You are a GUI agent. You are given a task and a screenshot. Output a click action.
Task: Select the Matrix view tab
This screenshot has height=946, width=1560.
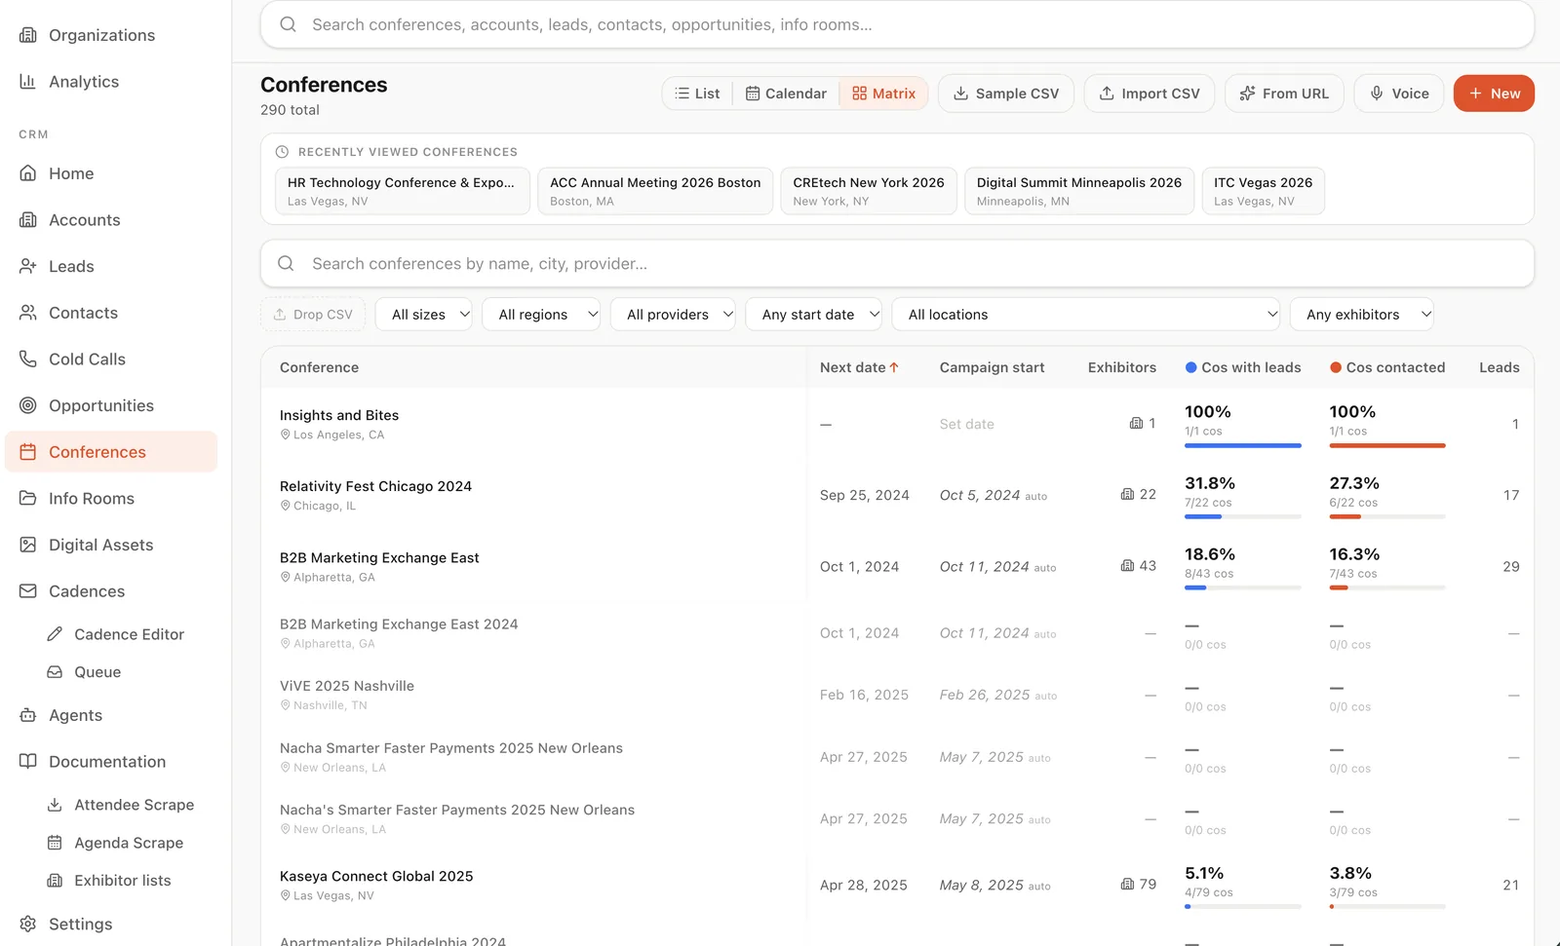[x=884, y=94]
